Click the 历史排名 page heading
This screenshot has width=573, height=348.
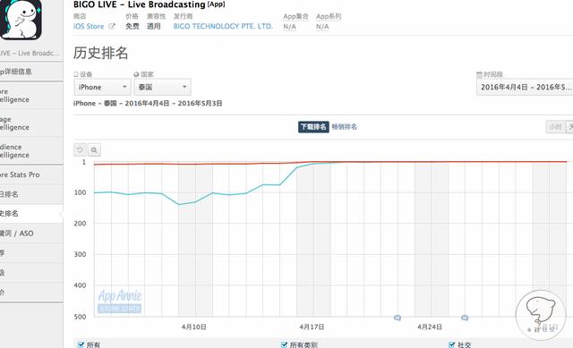coord(101,53)
